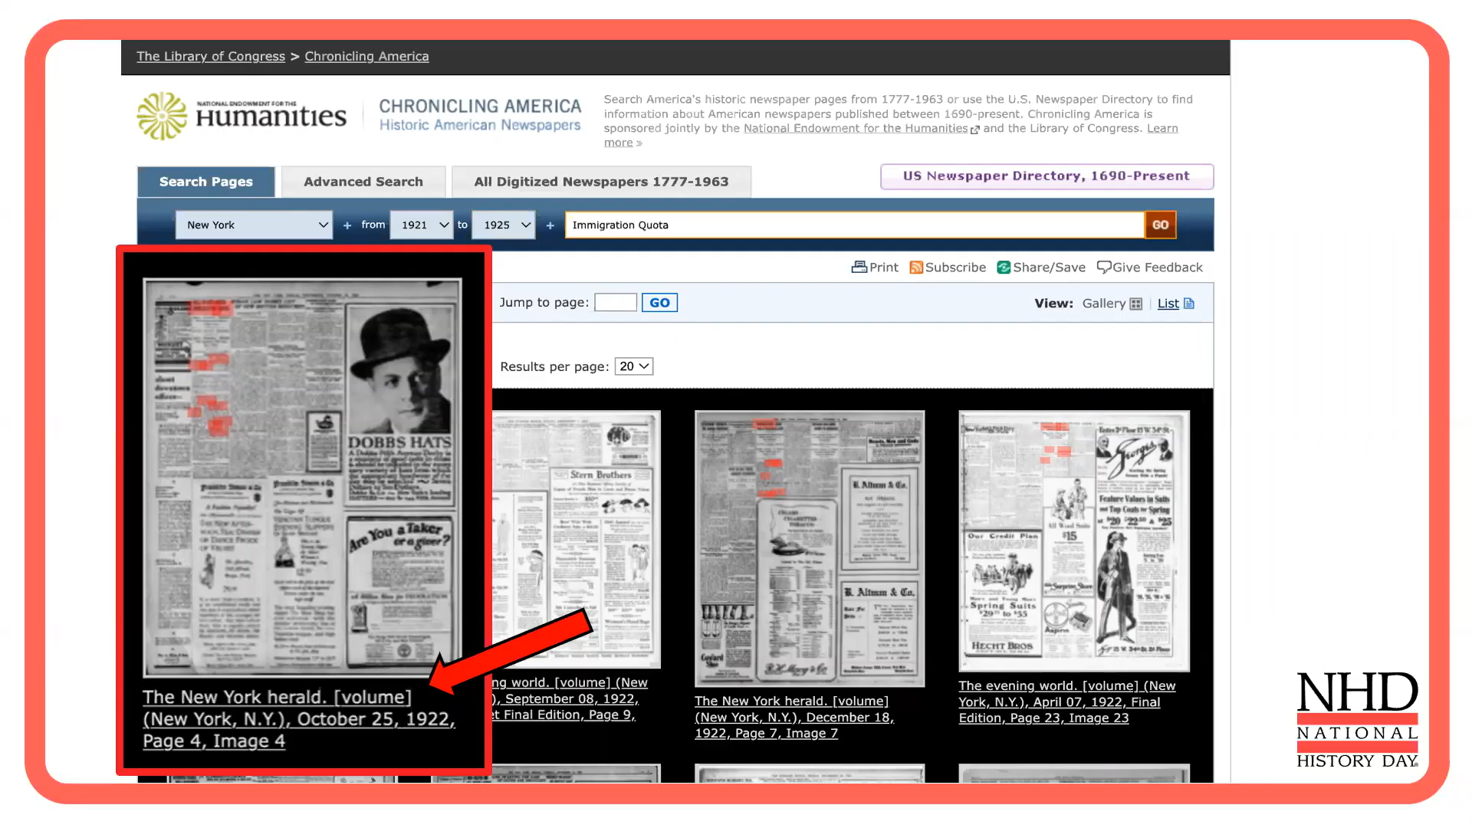Open The Library of Congress breadcrumb link
This screenshot has width=1472, height=828.
pyautogui.click(x=211, y=56)
